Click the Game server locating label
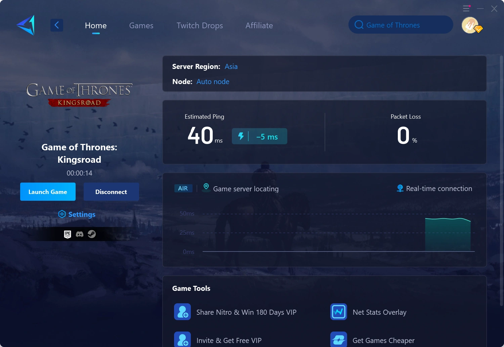 pyautogui.click(x=246, y=189)
